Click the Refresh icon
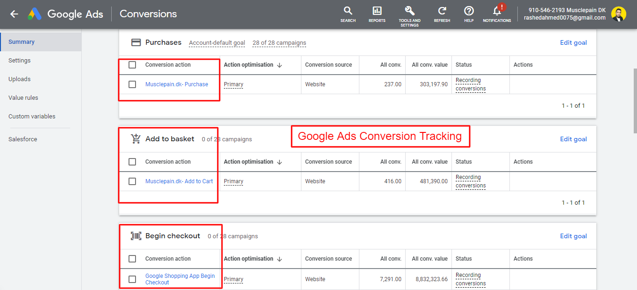 (442, 11)
